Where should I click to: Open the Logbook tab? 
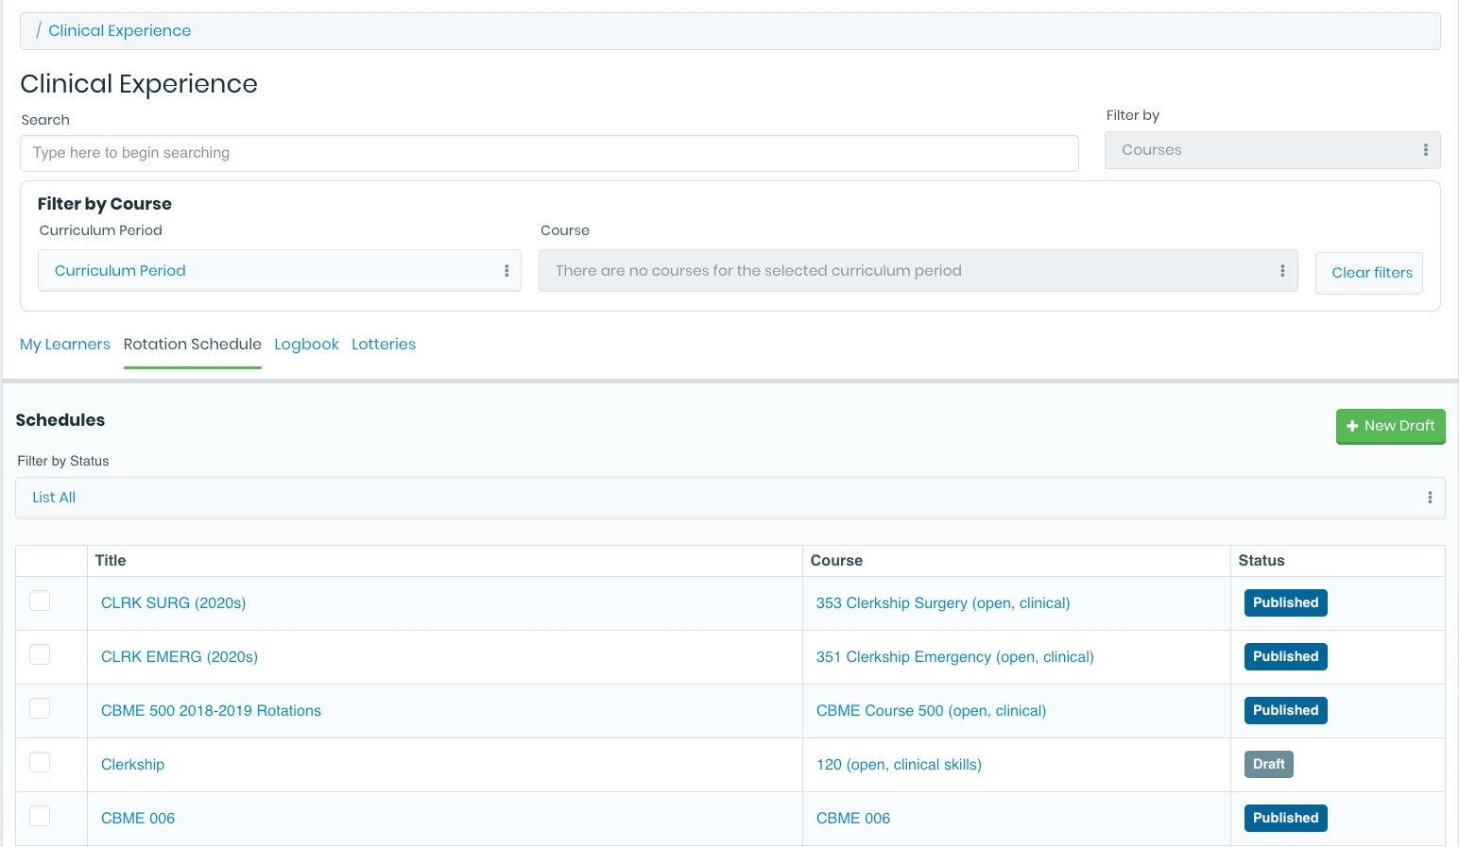[306, 345]
